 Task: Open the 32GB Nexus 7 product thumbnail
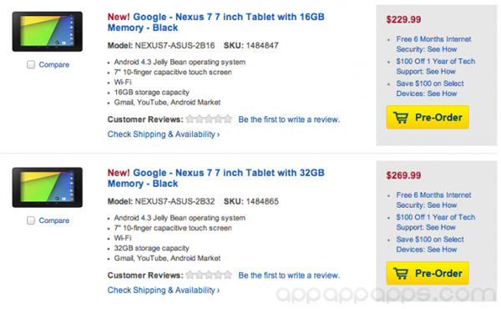point(48,187)
